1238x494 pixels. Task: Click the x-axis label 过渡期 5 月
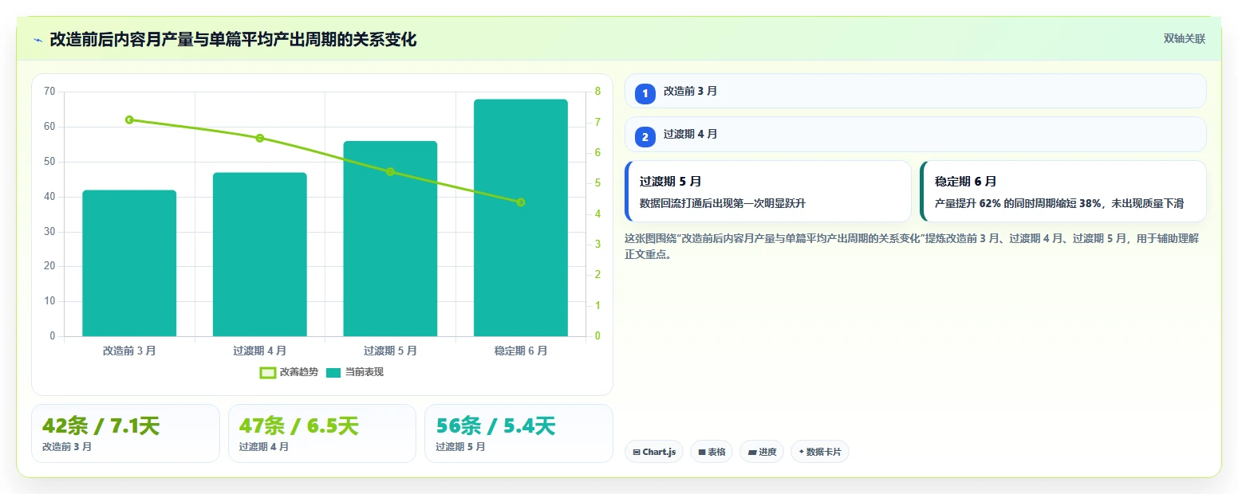pyautogui.click(x=390, y=351)
